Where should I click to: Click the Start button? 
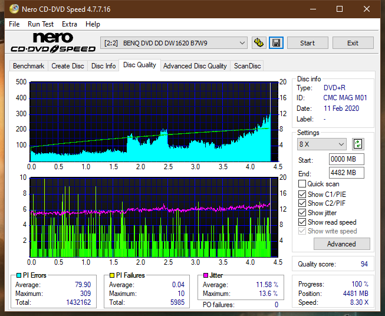click(307, 43)
